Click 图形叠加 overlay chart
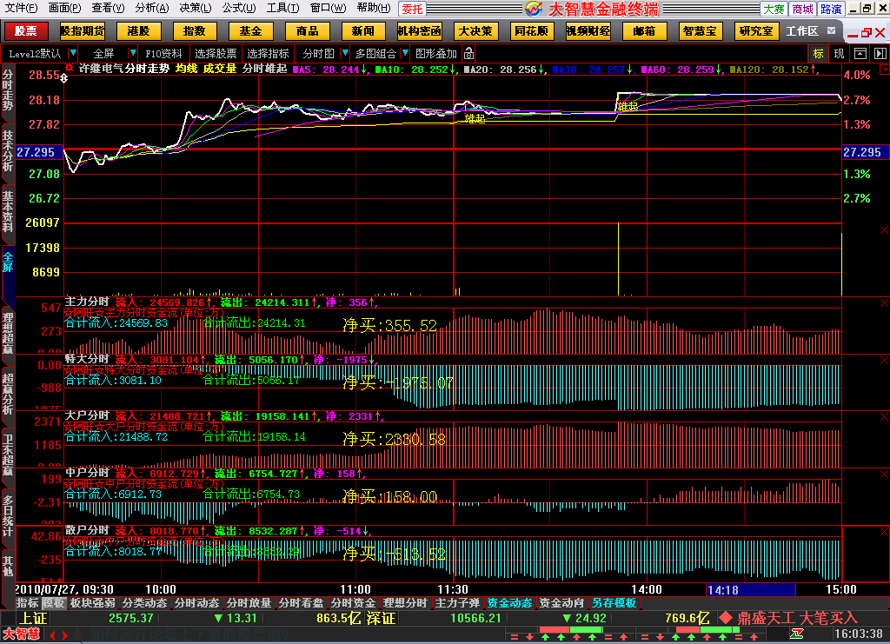The height and width of the screenshot is (644, 890). 436,53
